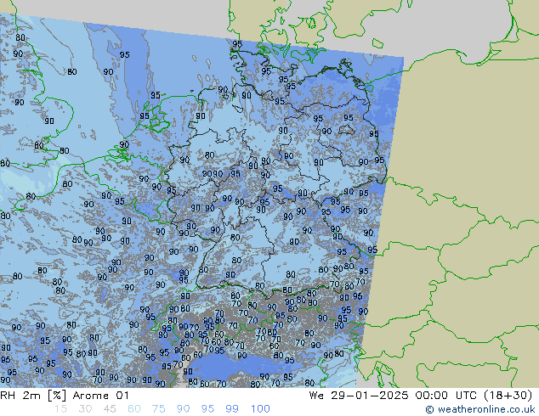
Task: Click the '00:00 UTC (18+30)' time label
Action: coord(474,396)
